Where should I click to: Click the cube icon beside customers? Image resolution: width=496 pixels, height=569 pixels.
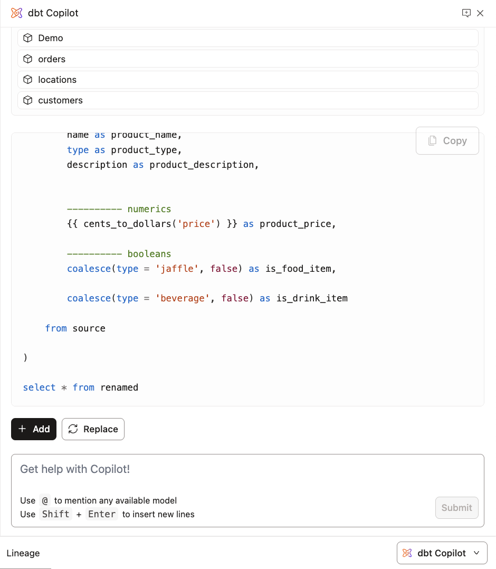pos(28,100)
